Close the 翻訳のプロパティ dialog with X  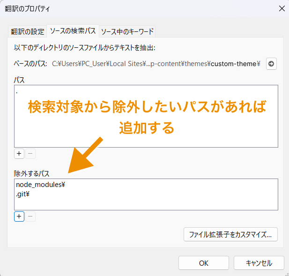[x=282, y=8]
